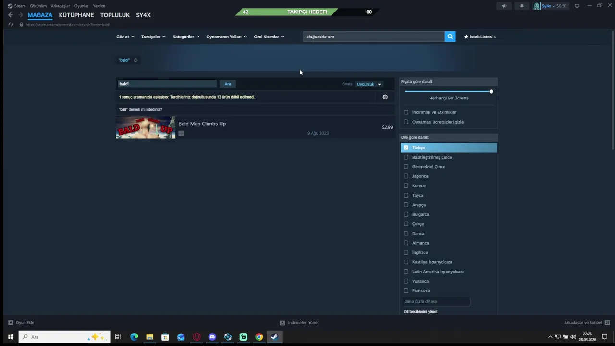This screenshot has height=346, width=615.
Task: Click Dil tercihlerini yönet link
Action: (420, 312)
